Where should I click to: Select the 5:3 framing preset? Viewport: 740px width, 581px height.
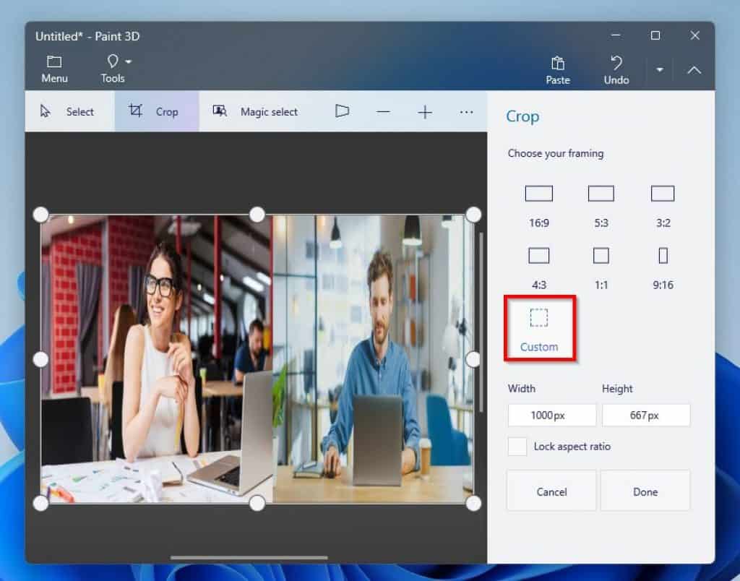601,206
